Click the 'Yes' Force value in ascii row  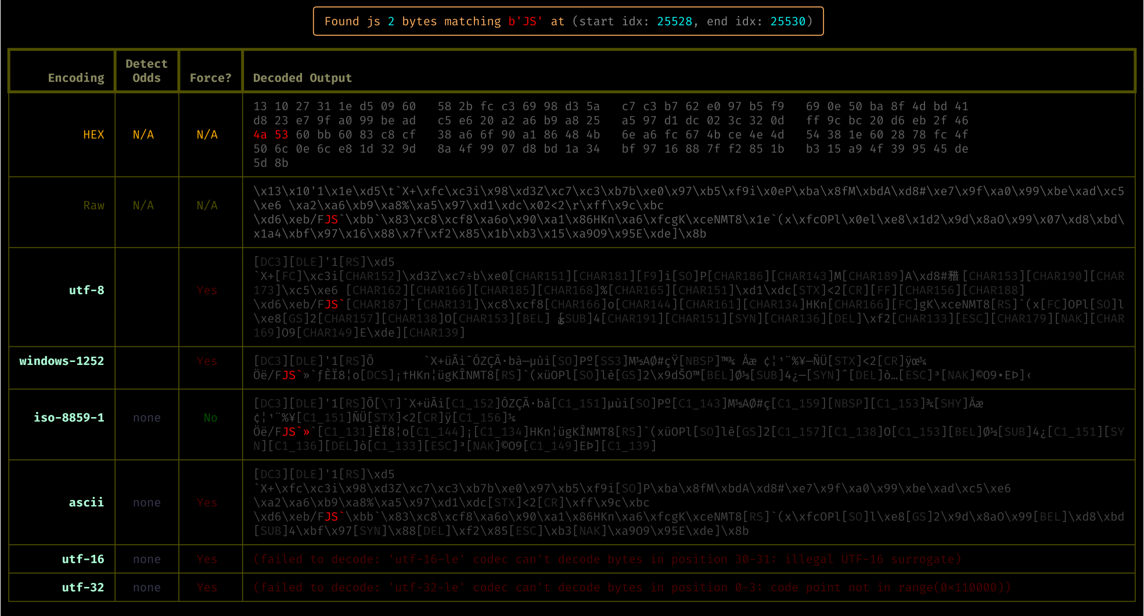tap(207, 502)
